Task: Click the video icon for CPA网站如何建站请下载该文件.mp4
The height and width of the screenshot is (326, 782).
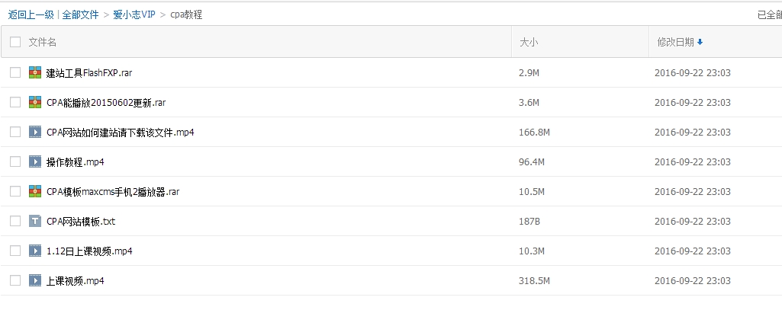Action: tap(35, 132)
